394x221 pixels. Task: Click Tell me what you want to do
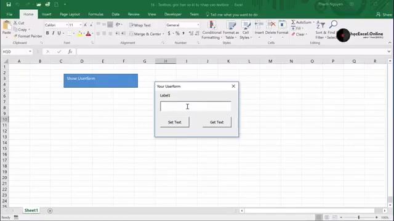(231, 15)
